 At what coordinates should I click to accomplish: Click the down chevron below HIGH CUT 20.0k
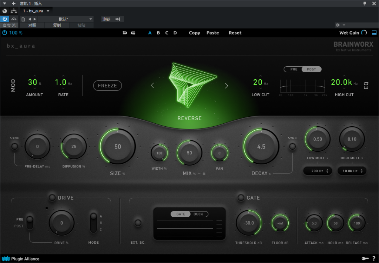point(344,89)
